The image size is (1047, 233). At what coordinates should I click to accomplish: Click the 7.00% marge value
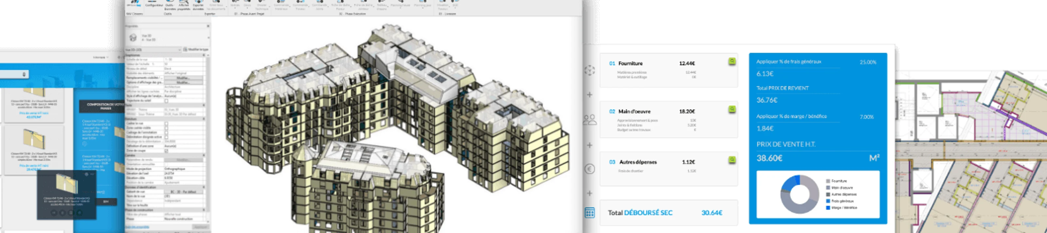(x=867, y=117)
